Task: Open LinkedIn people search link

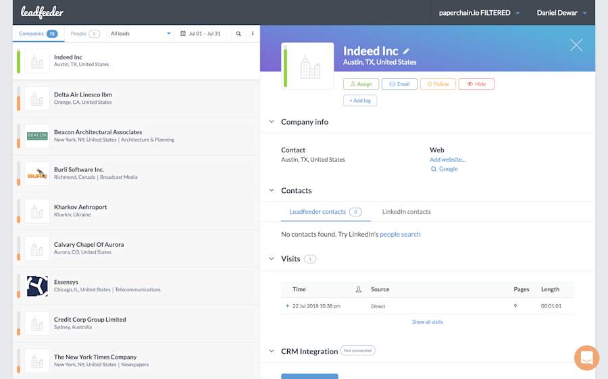Action: (x=400, y=234)
